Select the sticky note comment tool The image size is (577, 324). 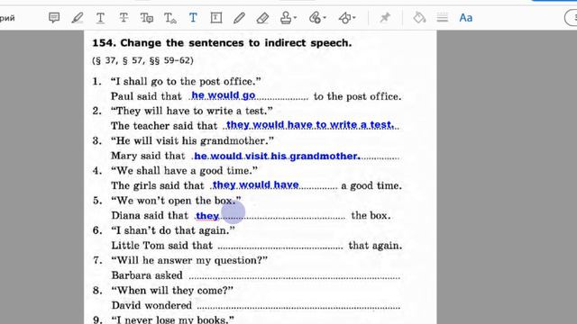coord(54,17)
